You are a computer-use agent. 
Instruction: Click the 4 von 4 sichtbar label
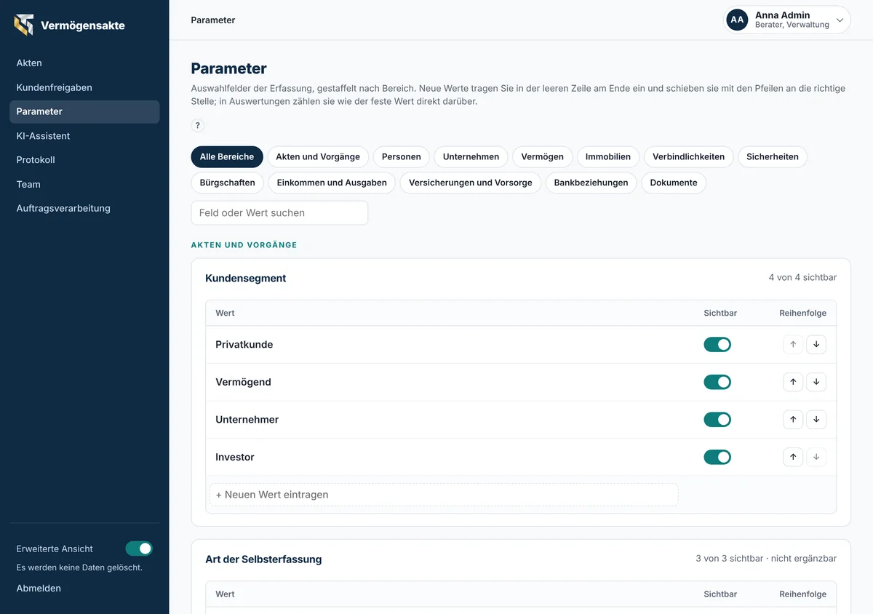[802, 277]
